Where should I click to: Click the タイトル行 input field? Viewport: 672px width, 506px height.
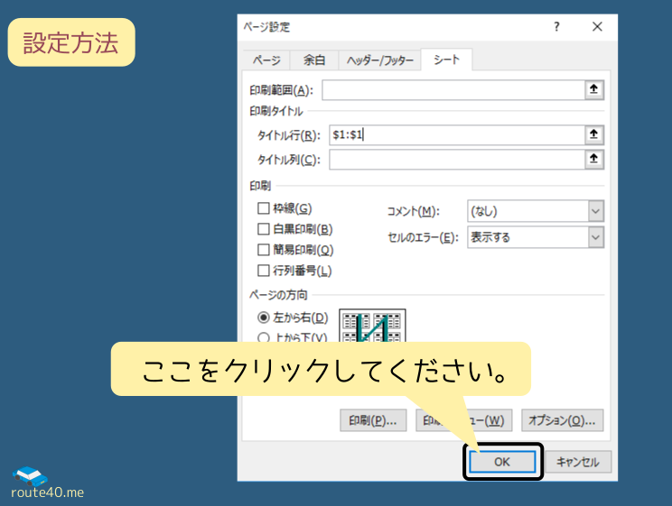457,135
